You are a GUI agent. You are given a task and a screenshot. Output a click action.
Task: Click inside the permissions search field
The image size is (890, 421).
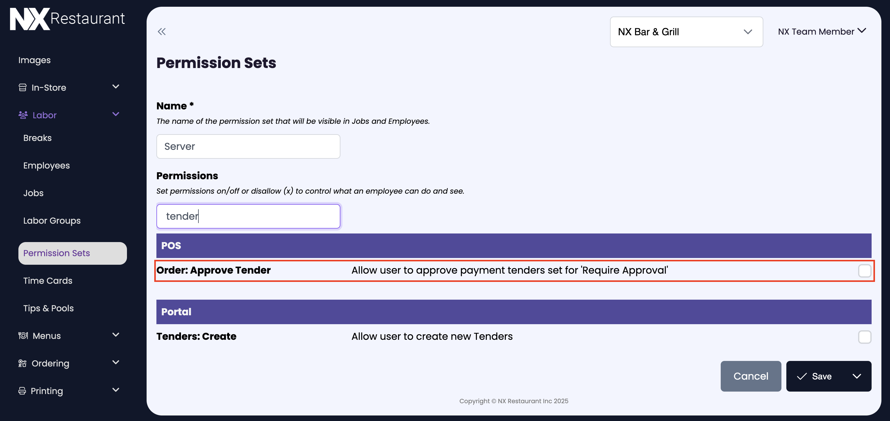(x=248, y=216)
